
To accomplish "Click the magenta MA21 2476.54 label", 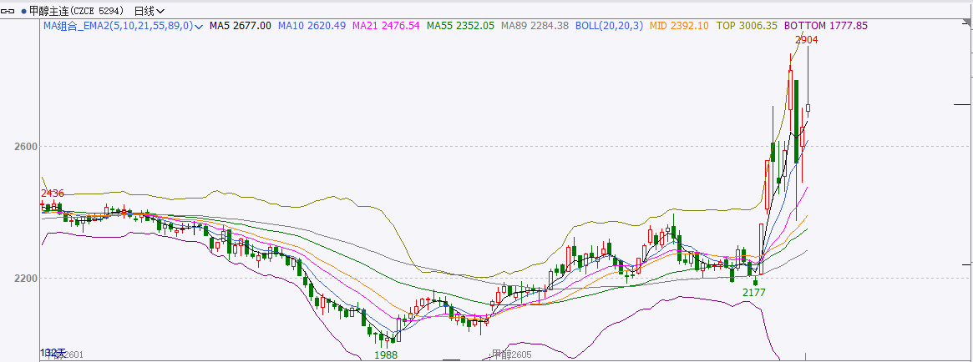I will [x=386, y=27].
